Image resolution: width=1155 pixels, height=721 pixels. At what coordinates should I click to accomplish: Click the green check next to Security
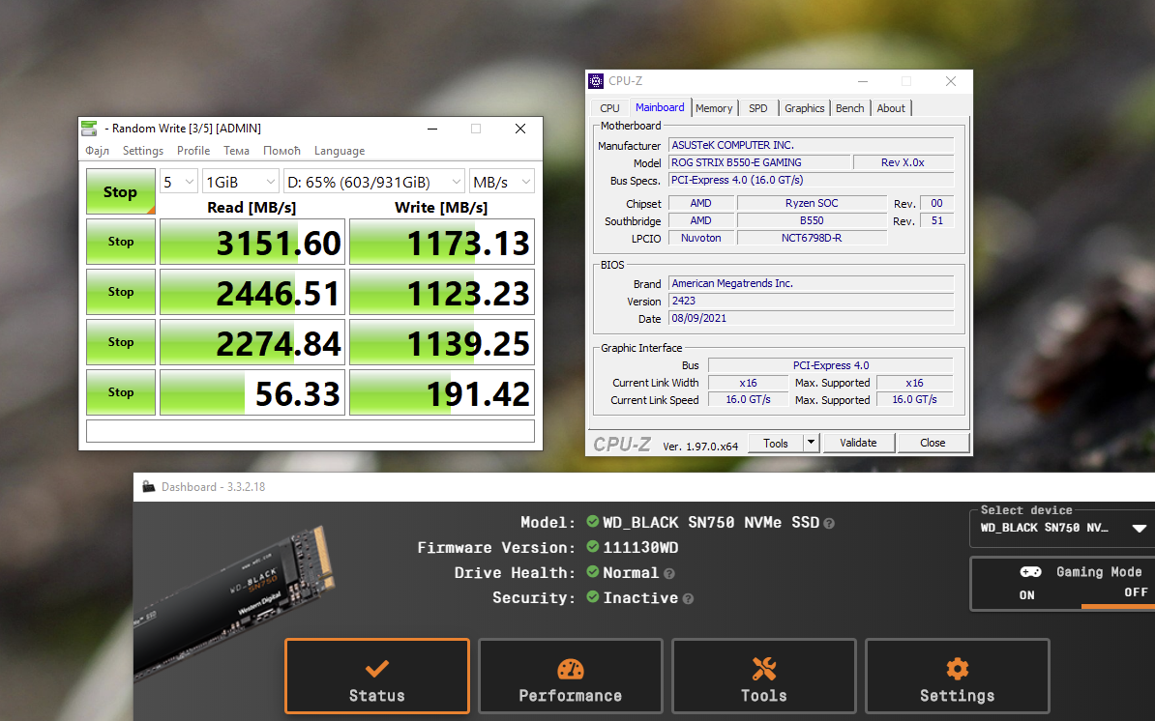pyautogui.click(x=592, y=596)
